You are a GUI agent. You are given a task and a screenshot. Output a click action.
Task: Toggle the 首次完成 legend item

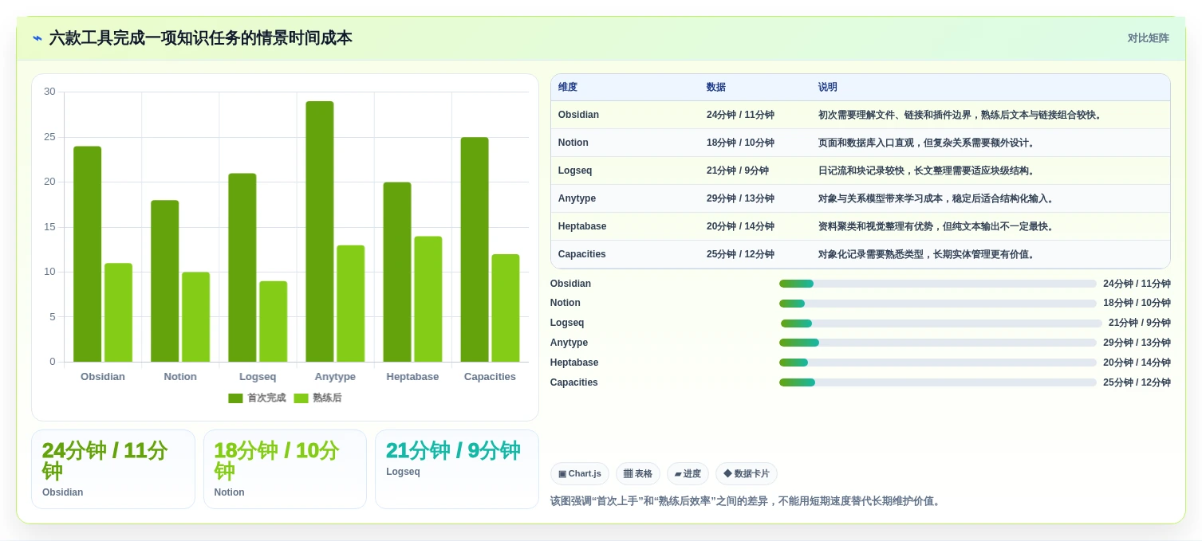257,398
